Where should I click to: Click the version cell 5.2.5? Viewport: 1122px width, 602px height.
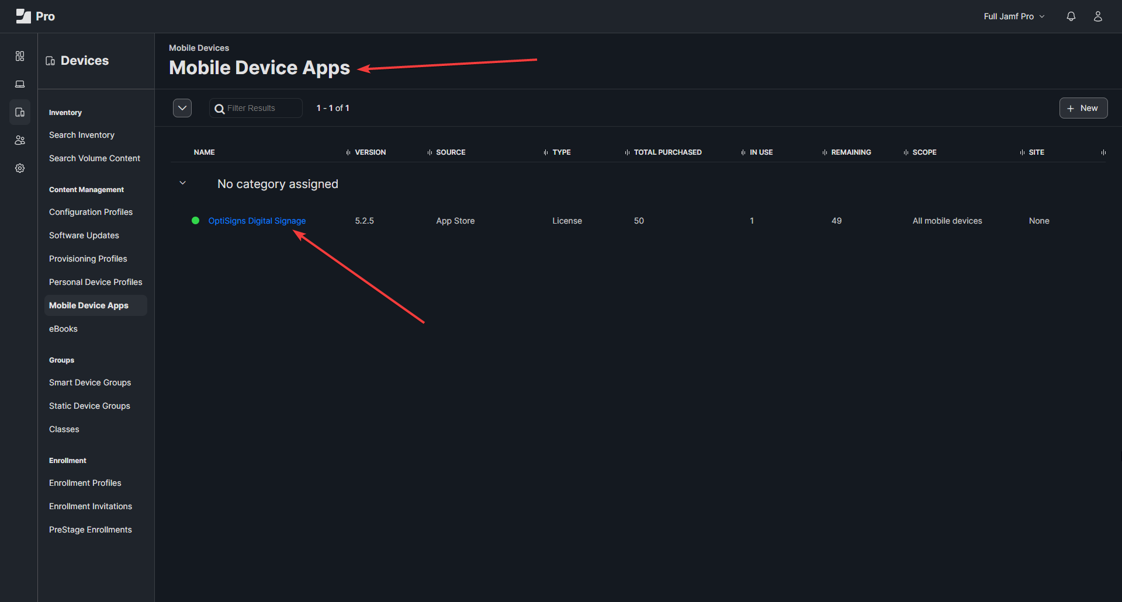(365, 221)
